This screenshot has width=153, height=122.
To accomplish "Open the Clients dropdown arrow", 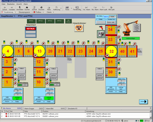I will coord(53,12).
